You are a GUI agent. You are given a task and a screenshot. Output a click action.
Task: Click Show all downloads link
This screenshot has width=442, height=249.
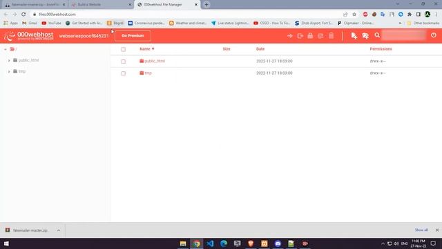point(421,230)
